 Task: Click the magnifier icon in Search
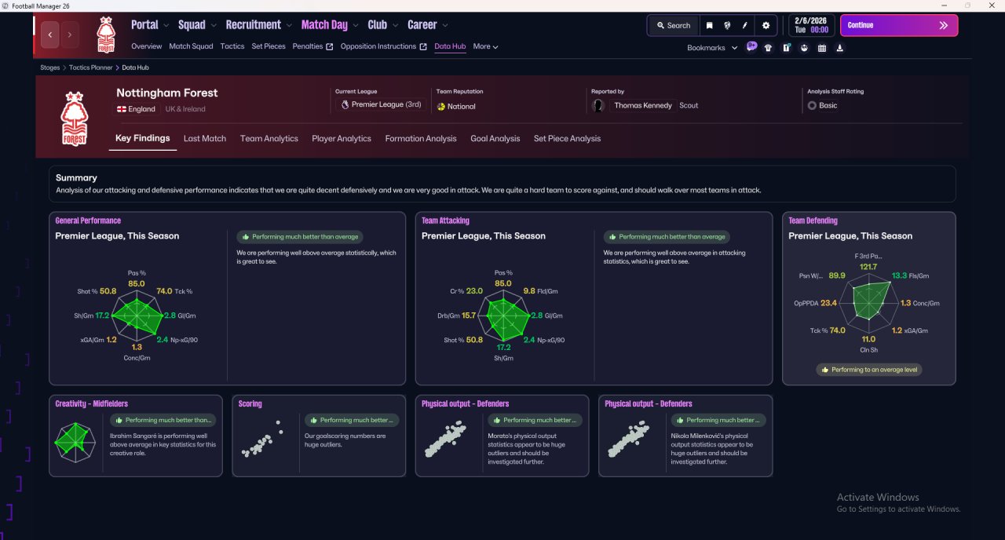pyautogui.click(x=660, y=25)
